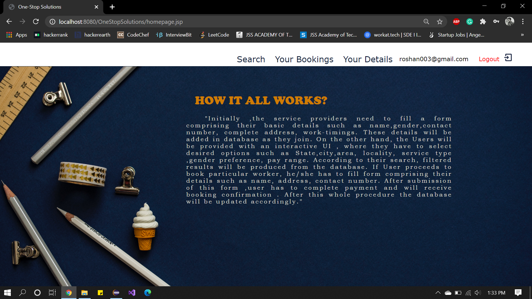
Task: Open Chrome three-dot menu
Action: tap(523, 22)
